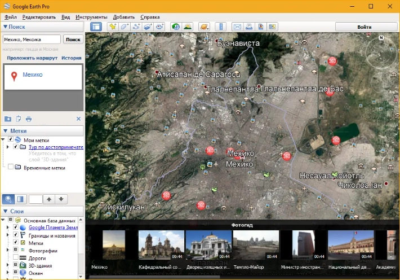
Task: Show sunlight across the landscape icon
Action: click(188, 27)
